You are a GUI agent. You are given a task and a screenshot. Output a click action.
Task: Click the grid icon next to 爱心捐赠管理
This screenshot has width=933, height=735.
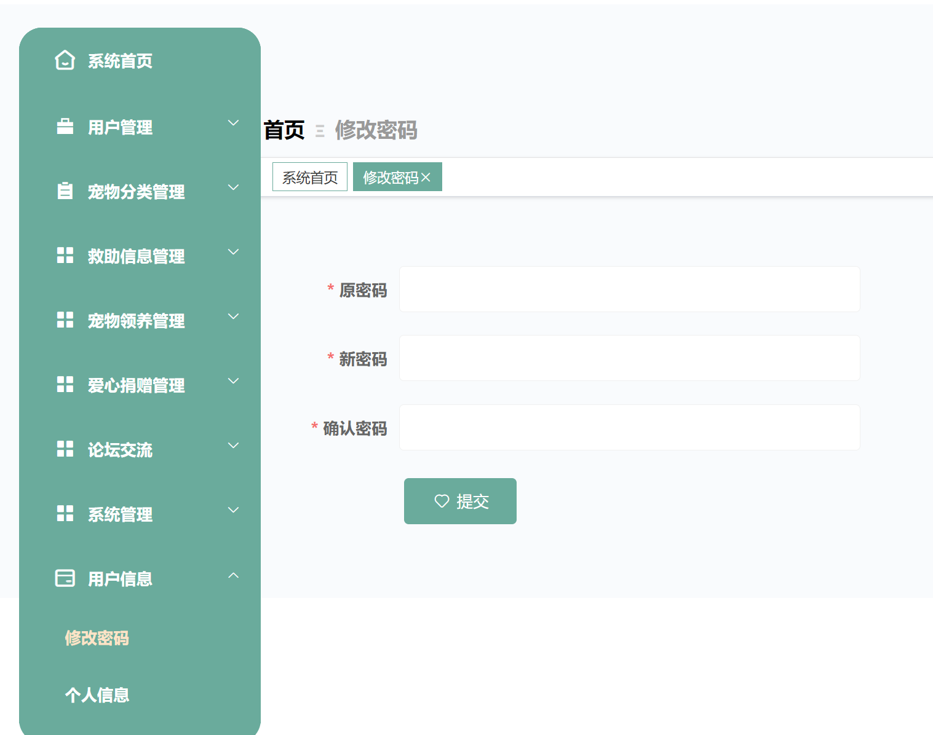click(65, 385)
